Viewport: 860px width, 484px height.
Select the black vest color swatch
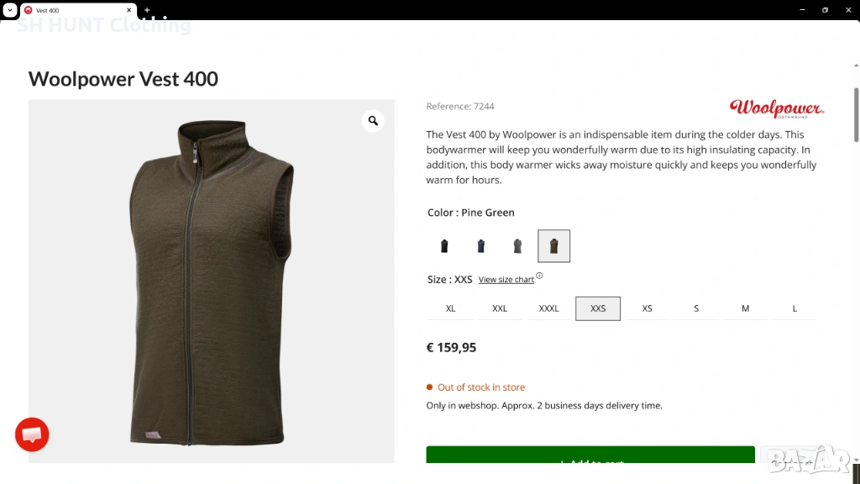click(444, 246)
